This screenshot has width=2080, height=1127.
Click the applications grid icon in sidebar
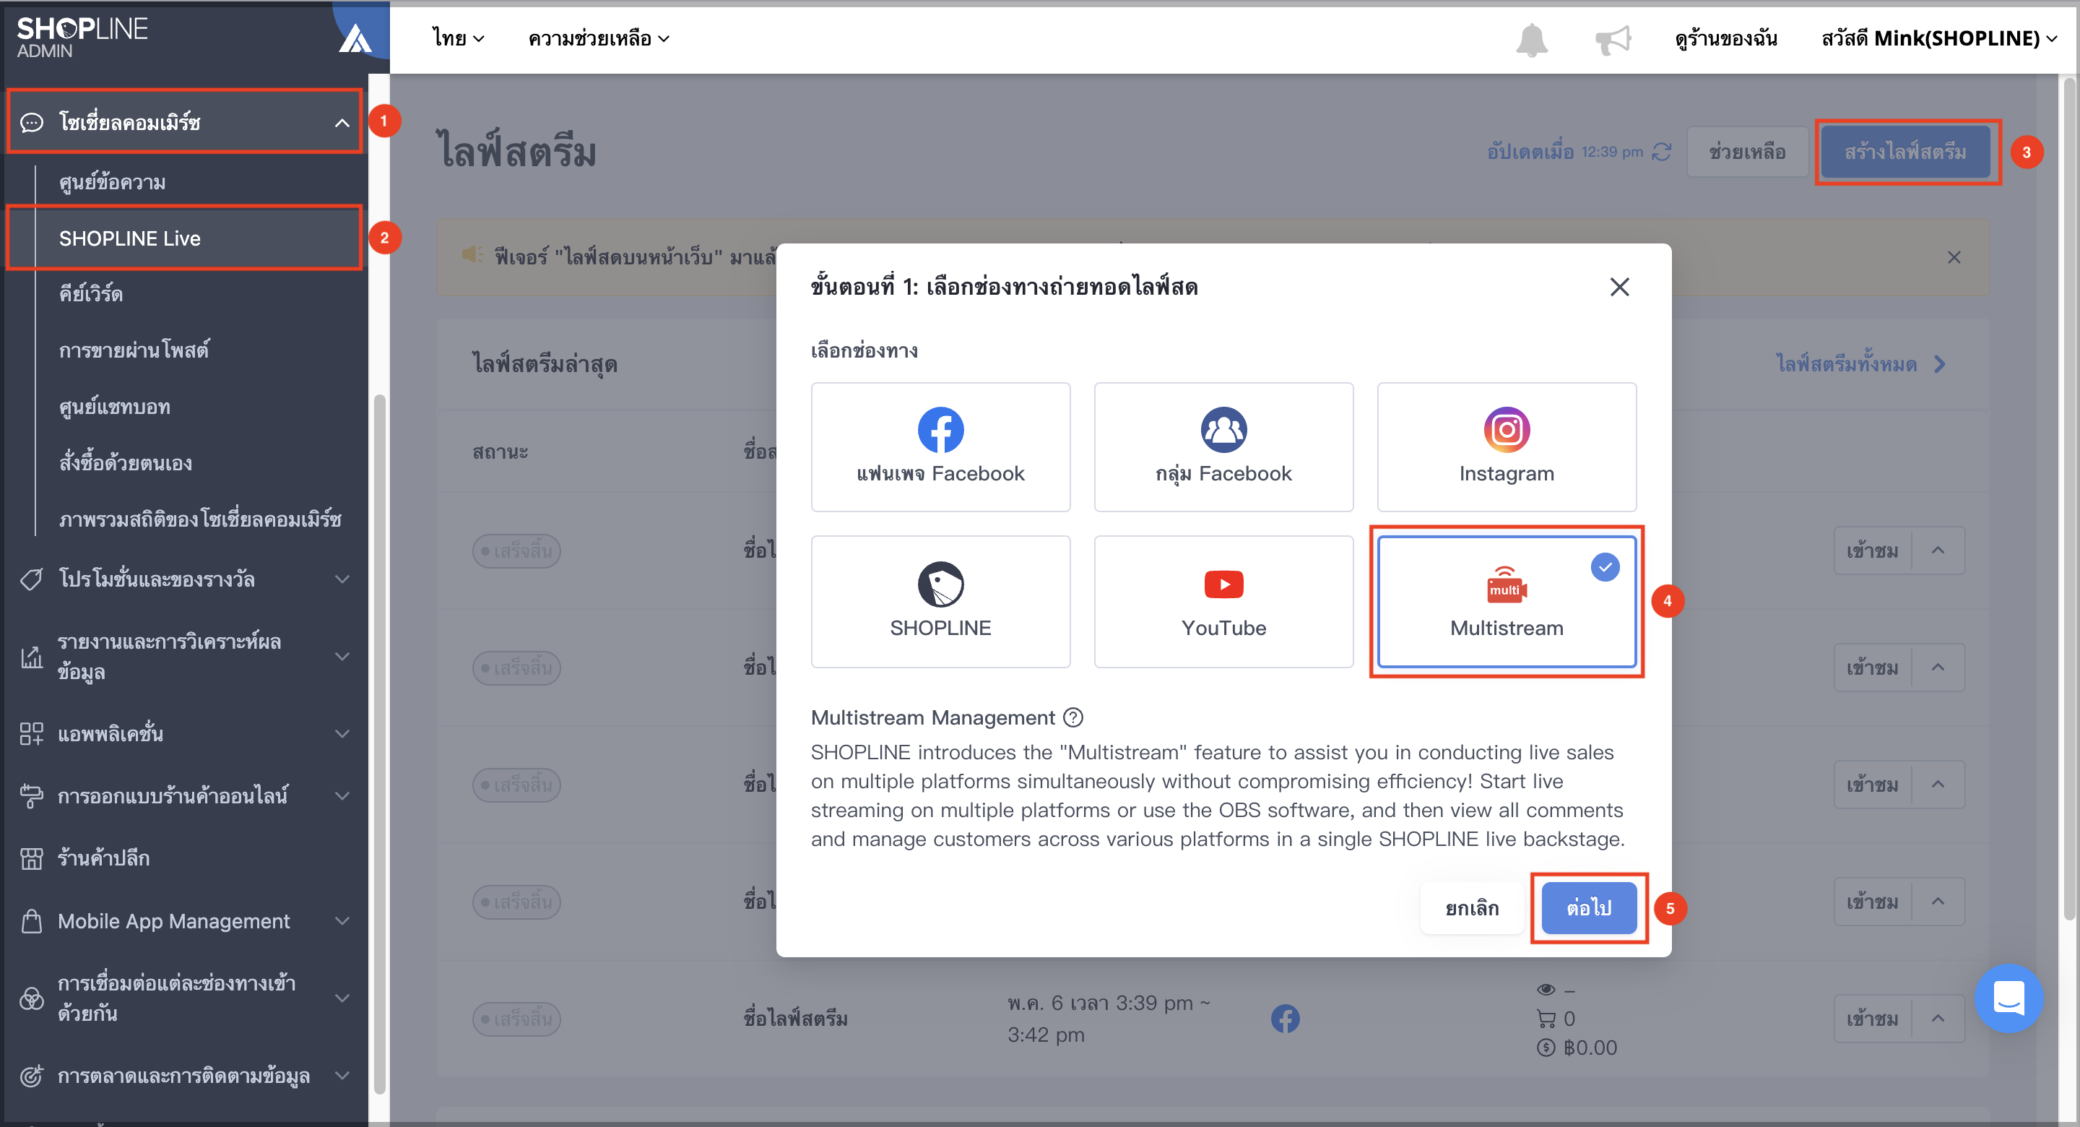click(x=32, y=733)
